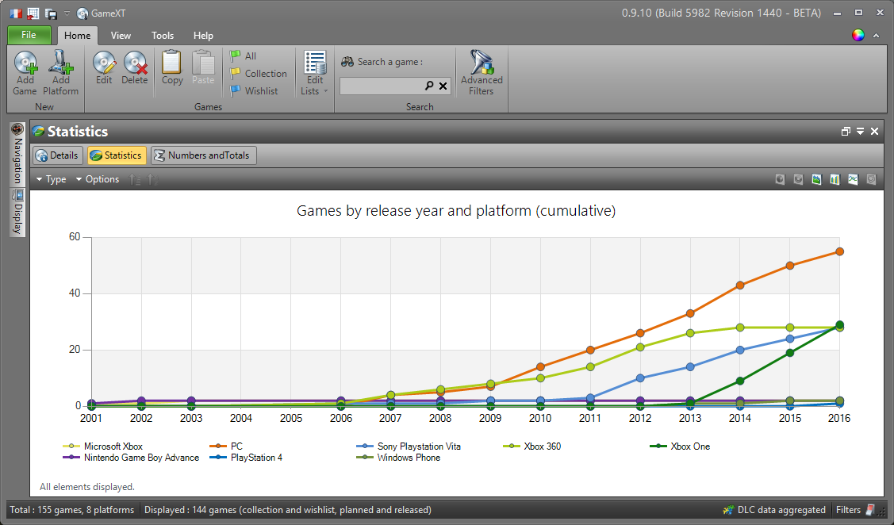Expand the Edit Lists dropdown
The width and height of the screenshot is (894, 525).
coord(315,91)
